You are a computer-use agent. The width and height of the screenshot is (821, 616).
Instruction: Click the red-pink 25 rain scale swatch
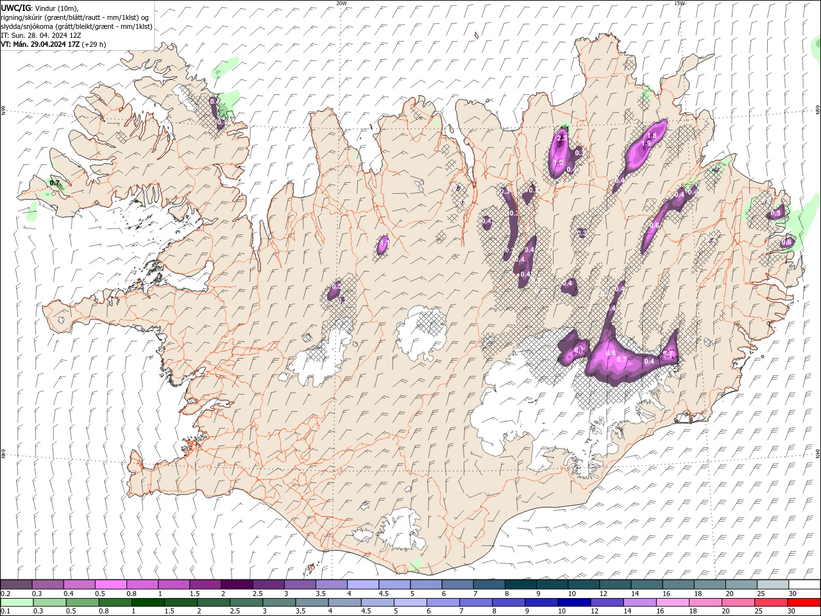(771, 603)
